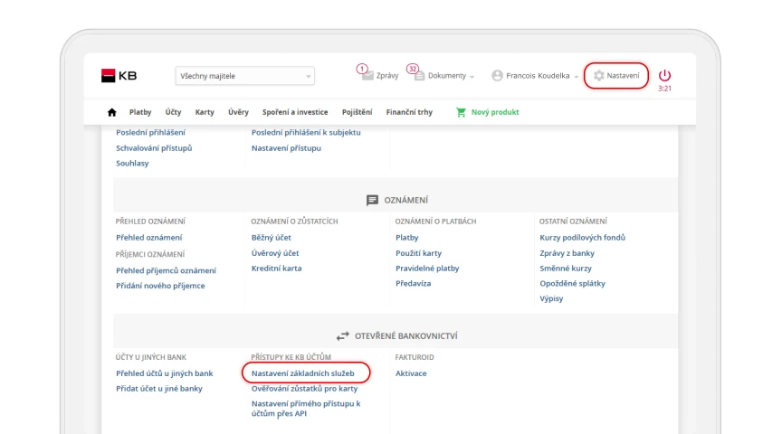The width and height of the screenshot is (782, 434).
Task: Click Nový produkt link
Action: [495, 112]
